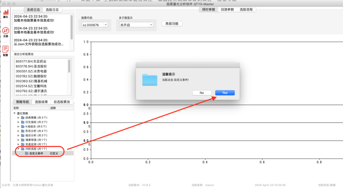Switch to the 选股日志 tab

pyautogui.click(x=52, y=10)
